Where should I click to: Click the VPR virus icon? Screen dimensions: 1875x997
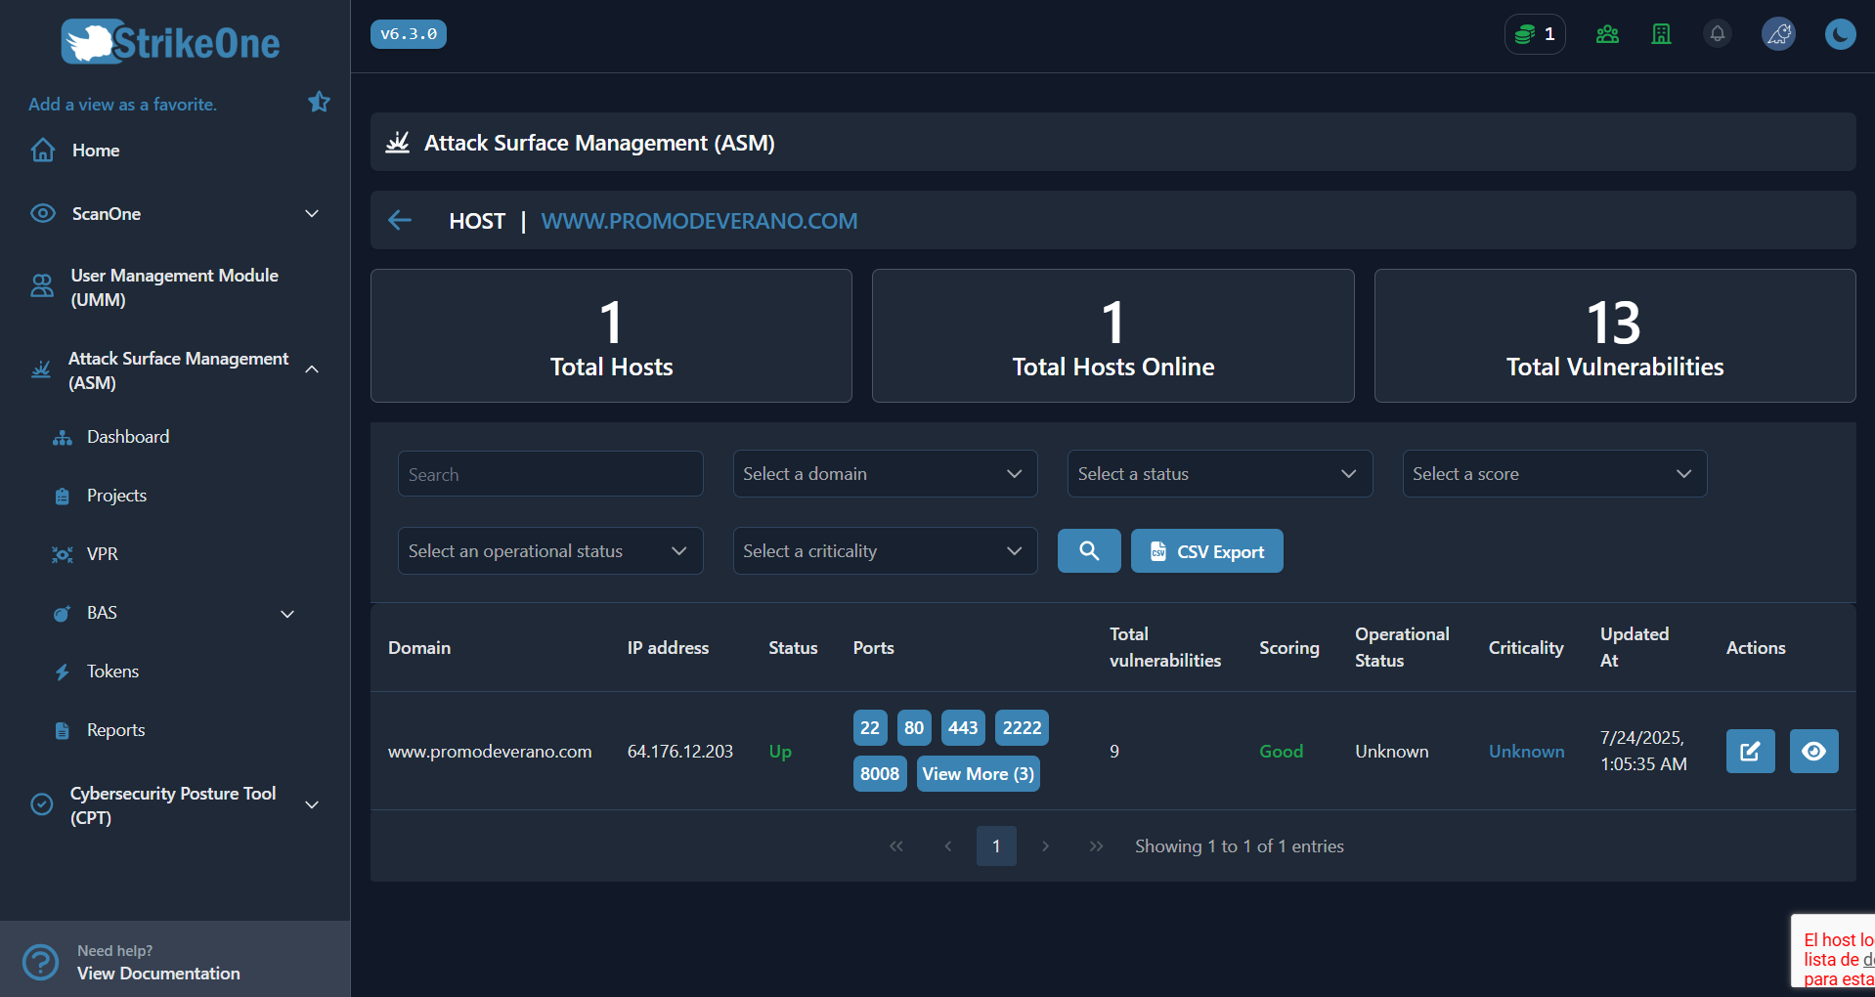point(63,555)
